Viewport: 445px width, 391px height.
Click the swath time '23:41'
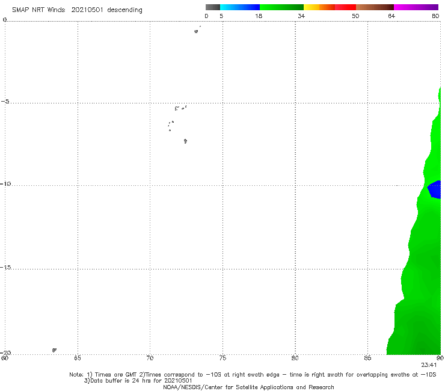pos(429,365)
